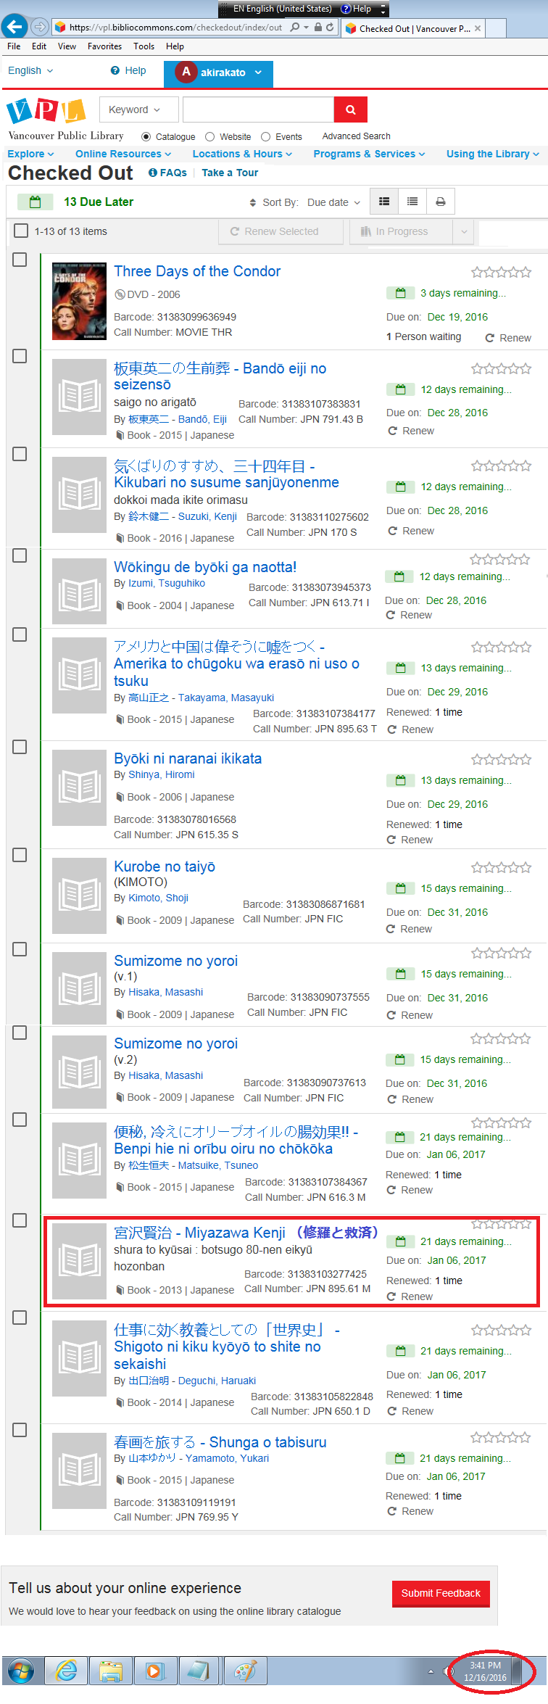
Task: Click the akirakato avatar circle icon
Action: coord(186,72)
